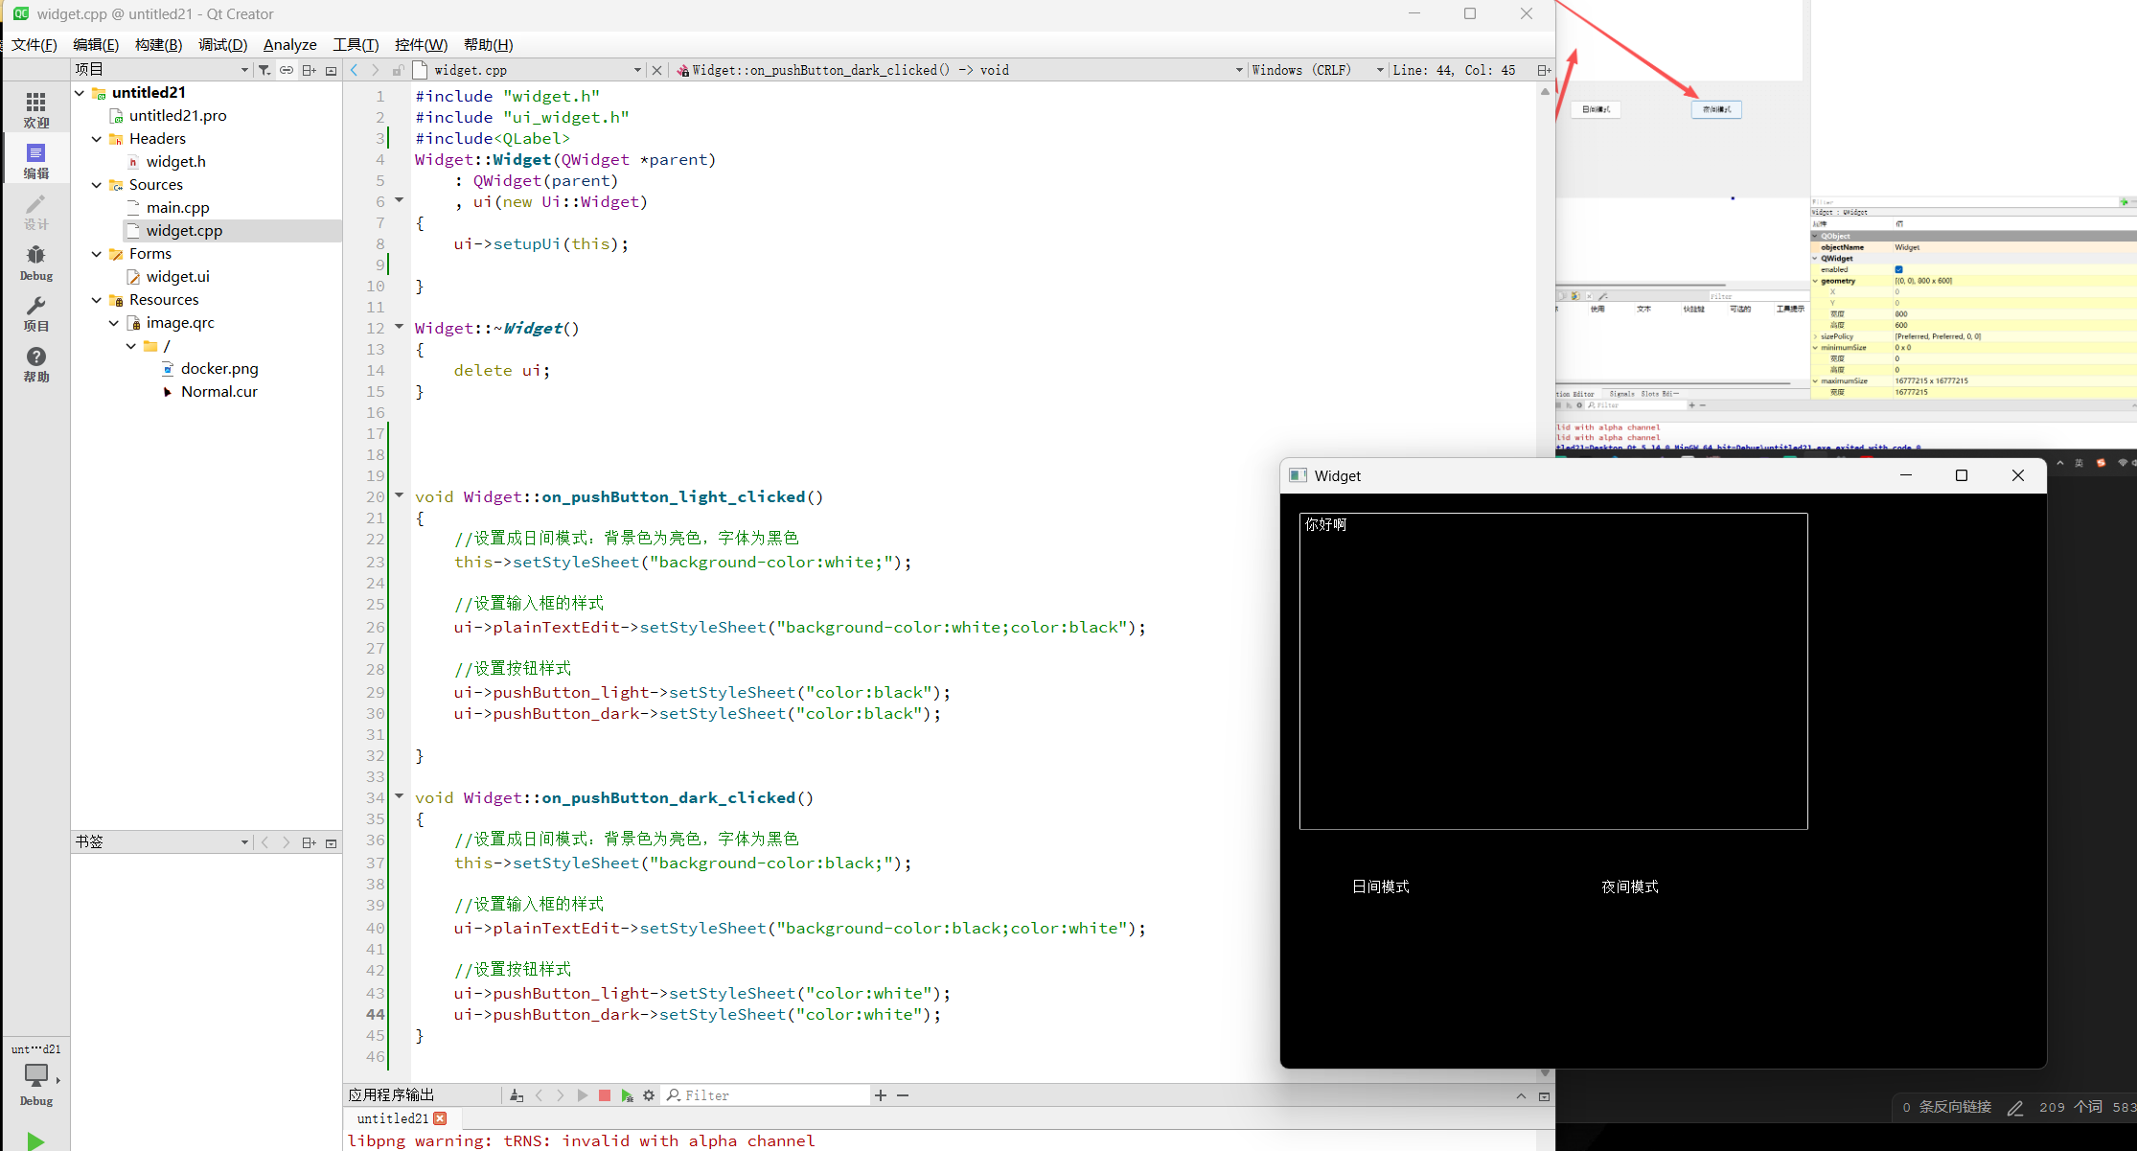Close the untitled21 output tab
Screen dimensions: 2137x1151
(440, 1118)
